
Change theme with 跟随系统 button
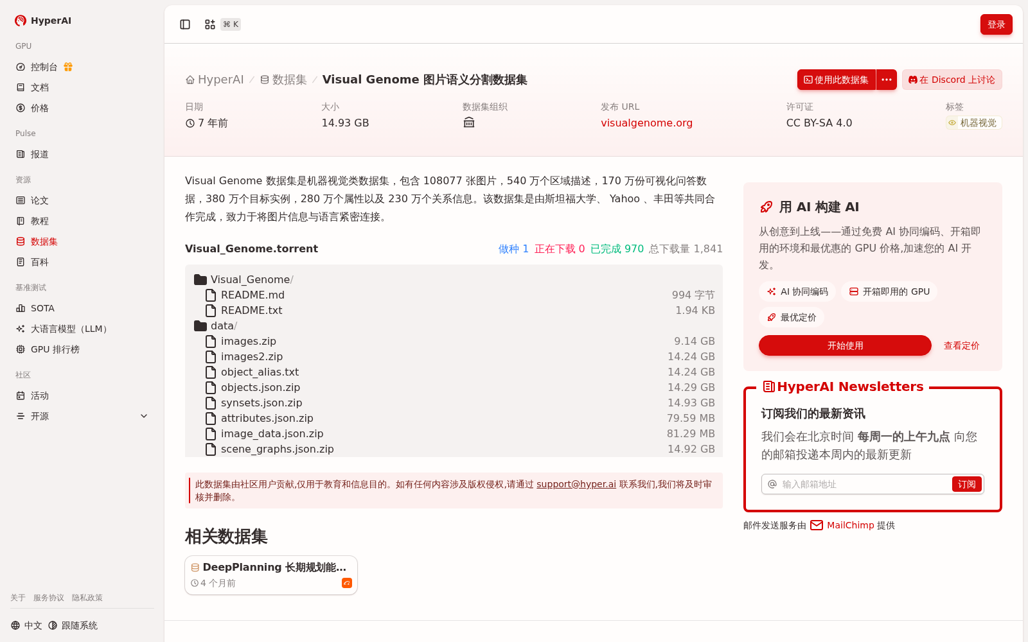point(73,625)
